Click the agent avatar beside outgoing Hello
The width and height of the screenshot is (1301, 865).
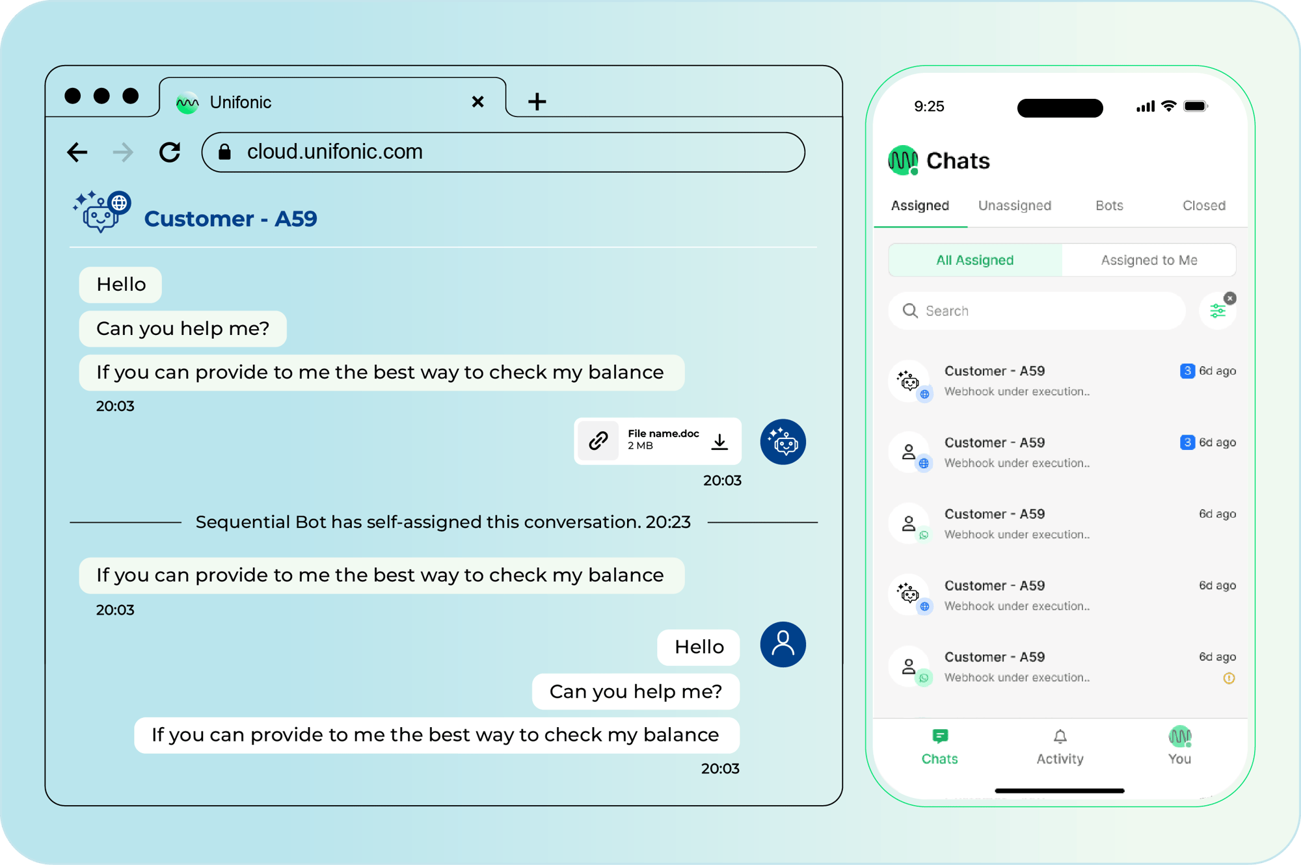[783, 645]
